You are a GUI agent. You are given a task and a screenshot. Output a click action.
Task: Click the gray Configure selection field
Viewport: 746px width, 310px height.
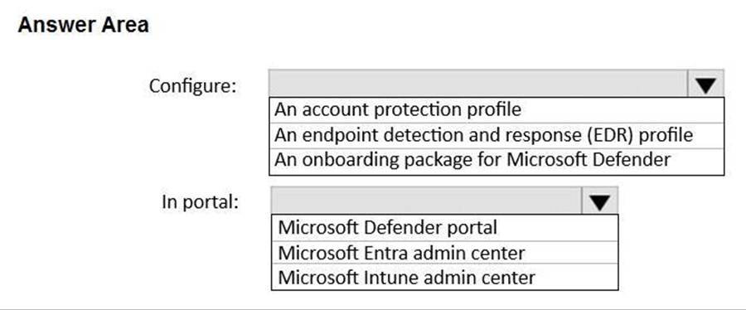[x=478, y=84]
